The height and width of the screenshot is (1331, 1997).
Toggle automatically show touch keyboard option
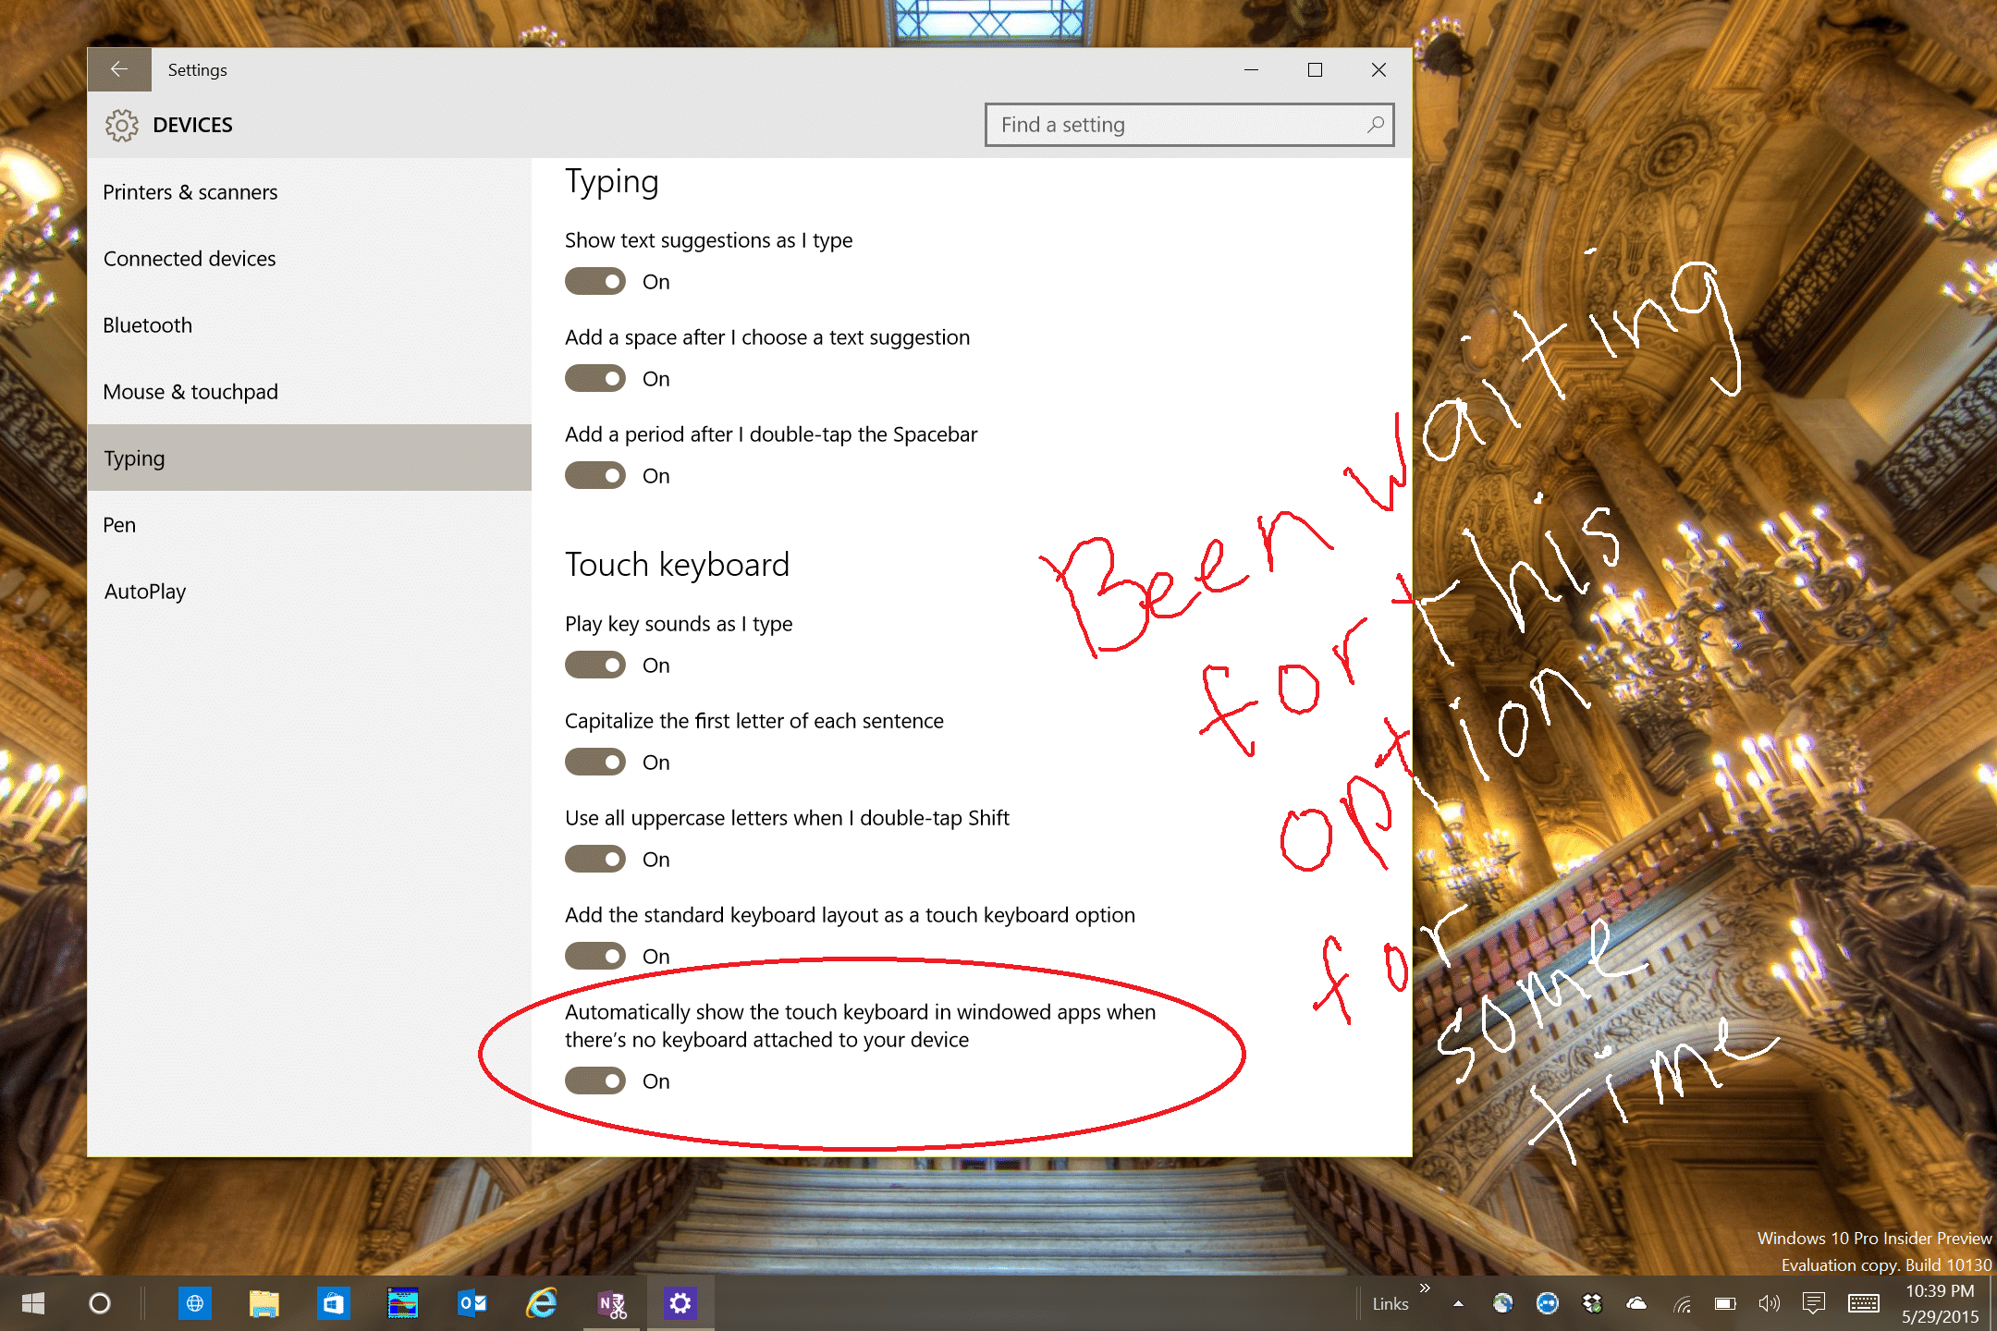(595, 1081)
